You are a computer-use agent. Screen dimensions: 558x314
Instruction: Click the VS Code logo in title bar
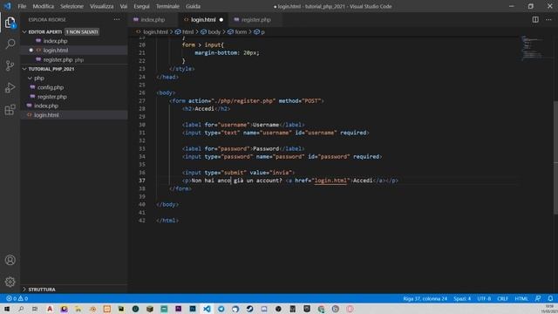pyautogui.click(x=7, y=6)
